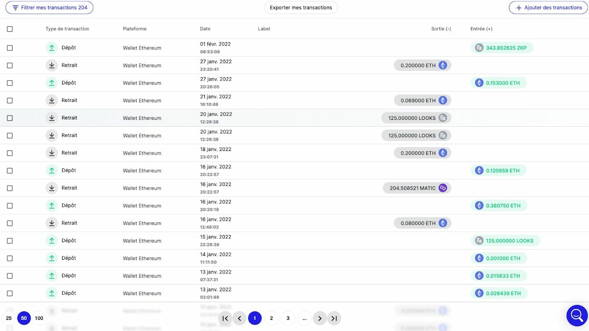Select page 2 in pagination

[271, 318]
